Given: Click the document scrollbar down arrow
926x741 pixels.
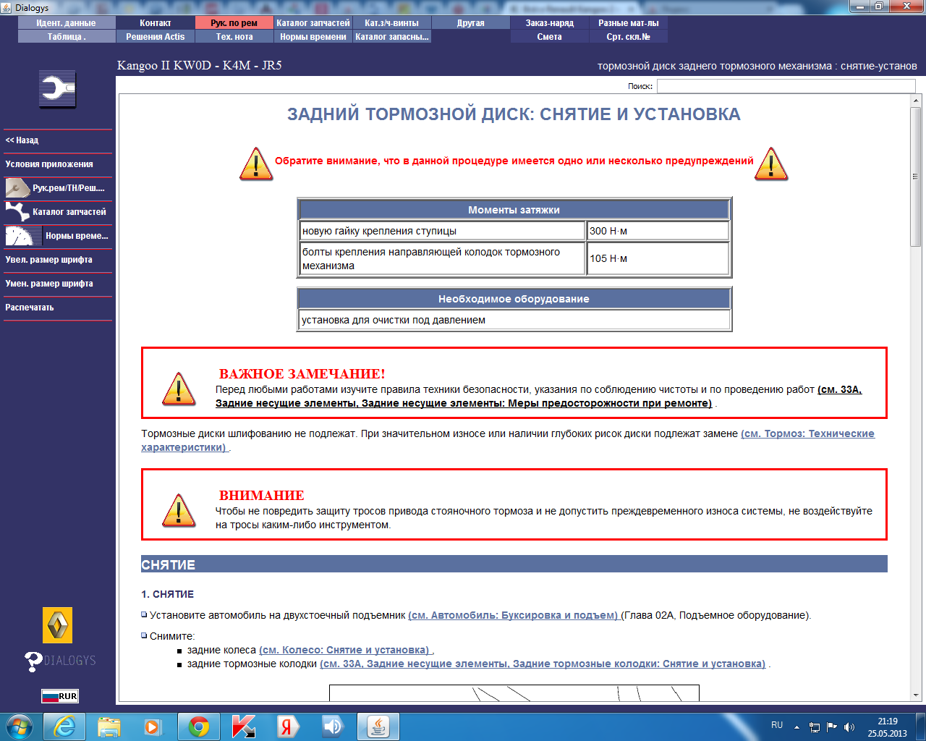Looking at the screenshot, I should coord(916,695).
